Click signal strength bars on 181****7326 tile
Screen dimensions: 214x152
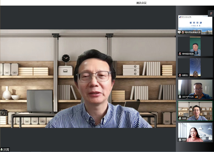tap(196, 97)
